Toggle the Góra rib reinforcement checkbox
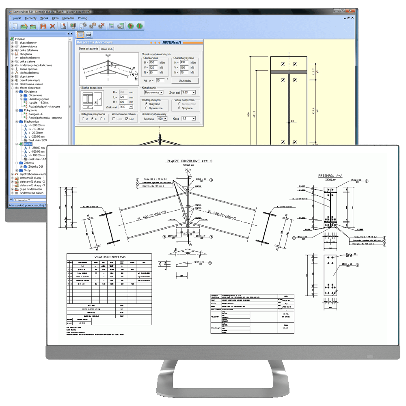Viewport: 406px width, 406px height. coord(114,119)
